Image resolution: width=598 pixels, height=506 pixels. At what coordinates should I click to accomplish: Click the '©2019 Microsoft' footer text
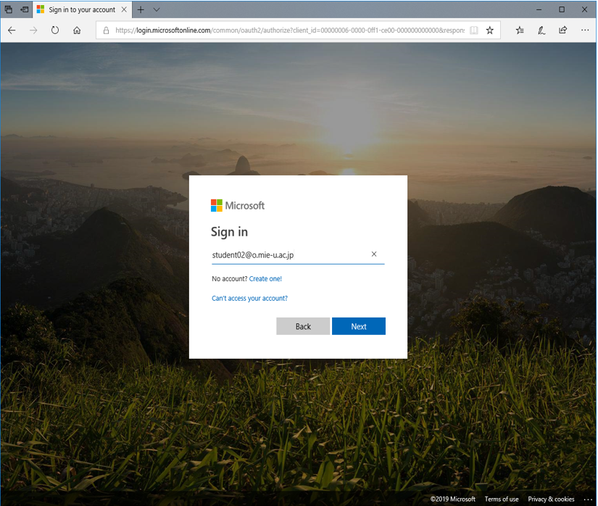[x=453, y=499]
